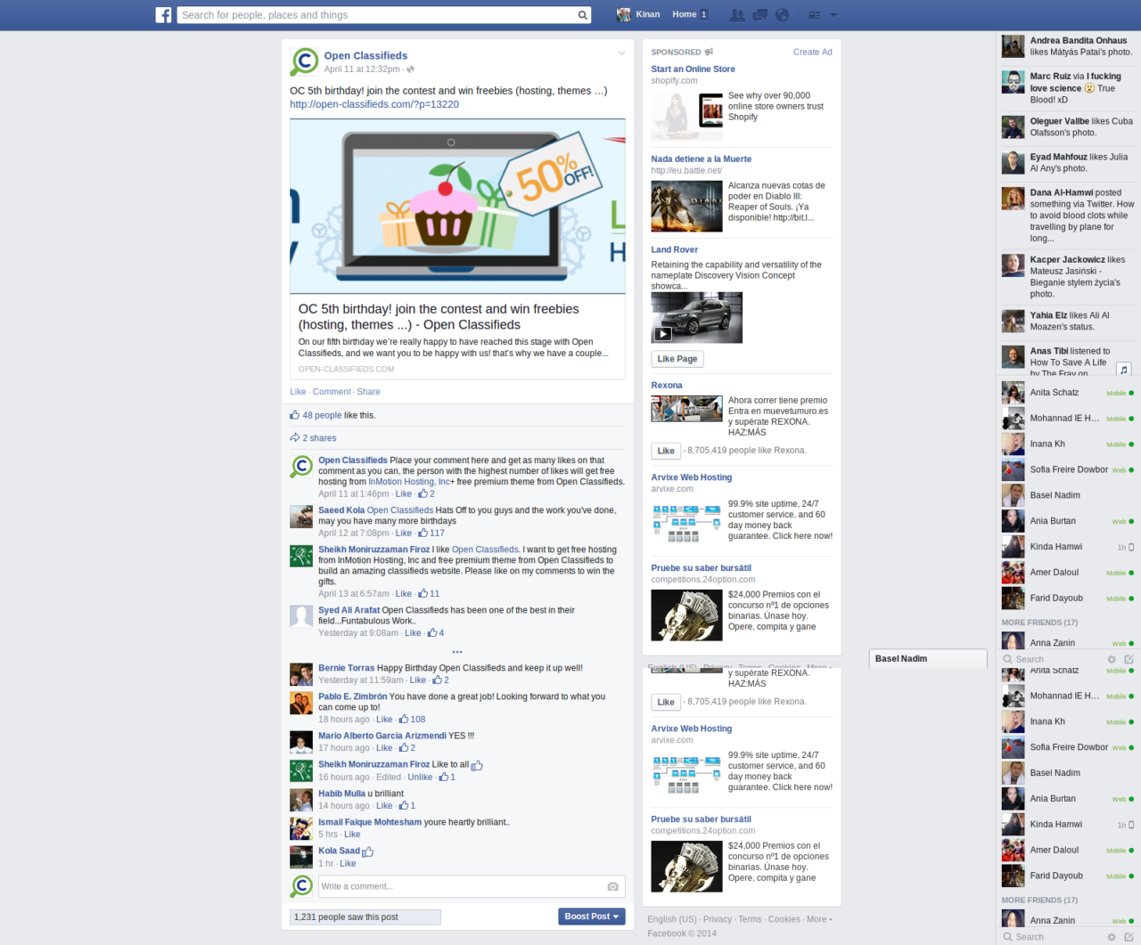The height and width of the screenshot is (945, 1141).
Task: Open Syed Ali Arafat's commenter avatar
Action: pyautogui.click(x=301, y=616)
